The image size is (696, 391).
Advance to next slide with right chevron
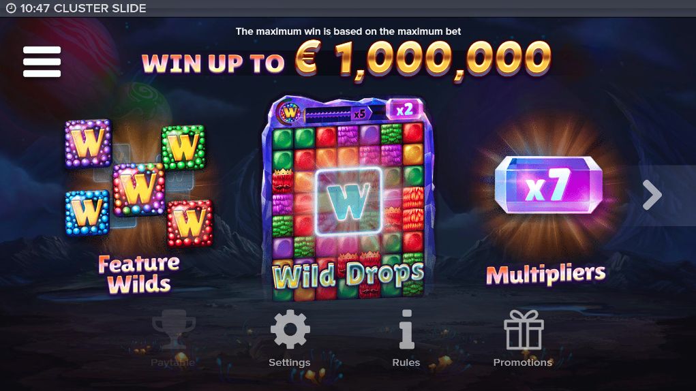click(x=652, y=195)
